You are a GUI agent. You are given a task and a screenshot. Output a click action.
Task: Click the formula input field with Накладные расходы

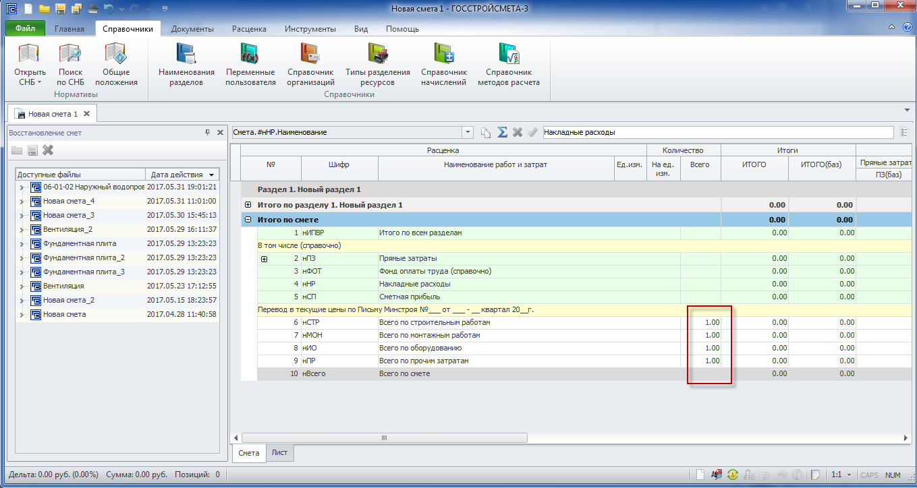(x=720, y=132)
